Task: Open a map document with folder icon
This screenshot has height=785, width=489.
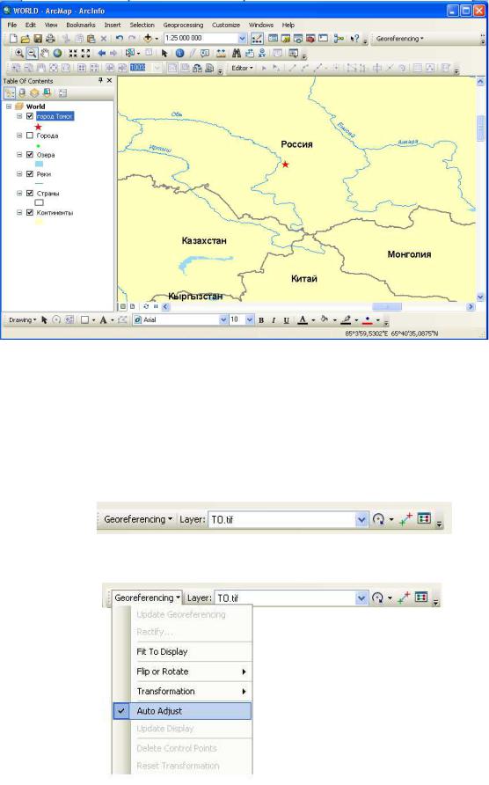Action: pyautogui.click(x=25, y=39)
